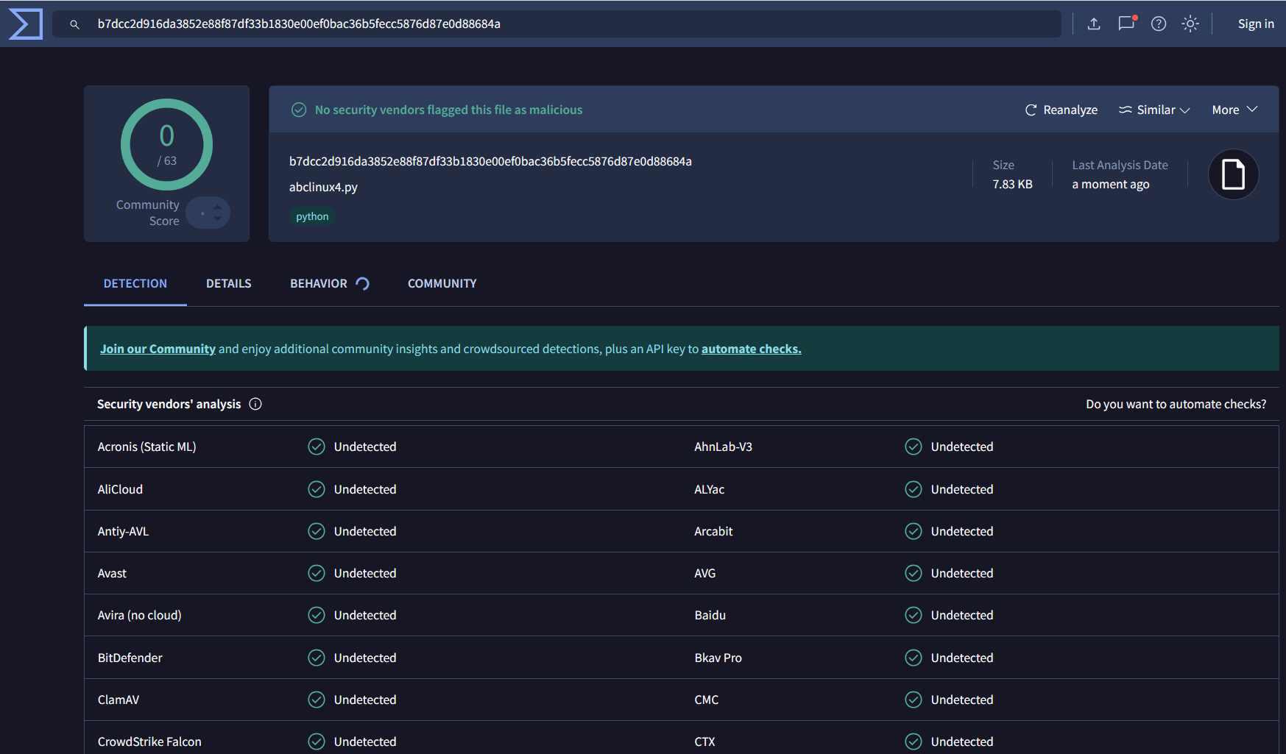The width and height of the screenshot is (1286, 754).
Task: Click Avast Undetected check icon
Action: coord(317,573)
